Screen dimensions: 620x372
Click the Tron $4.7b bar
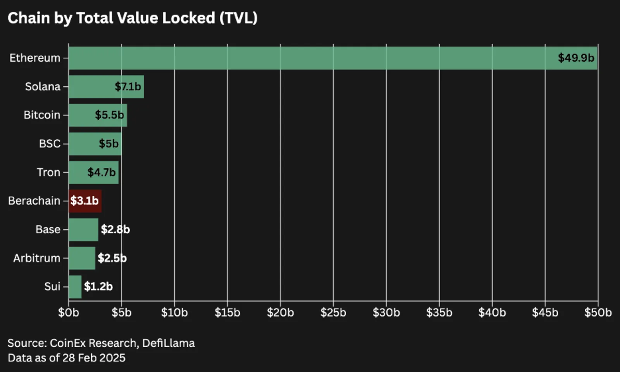pos(94,172)
